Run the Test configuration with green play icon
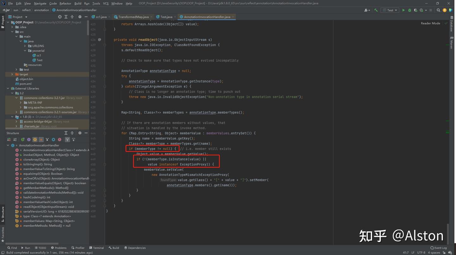Viewport: 456px width, 255px height. pyautogui.click(x=403, y=10)
